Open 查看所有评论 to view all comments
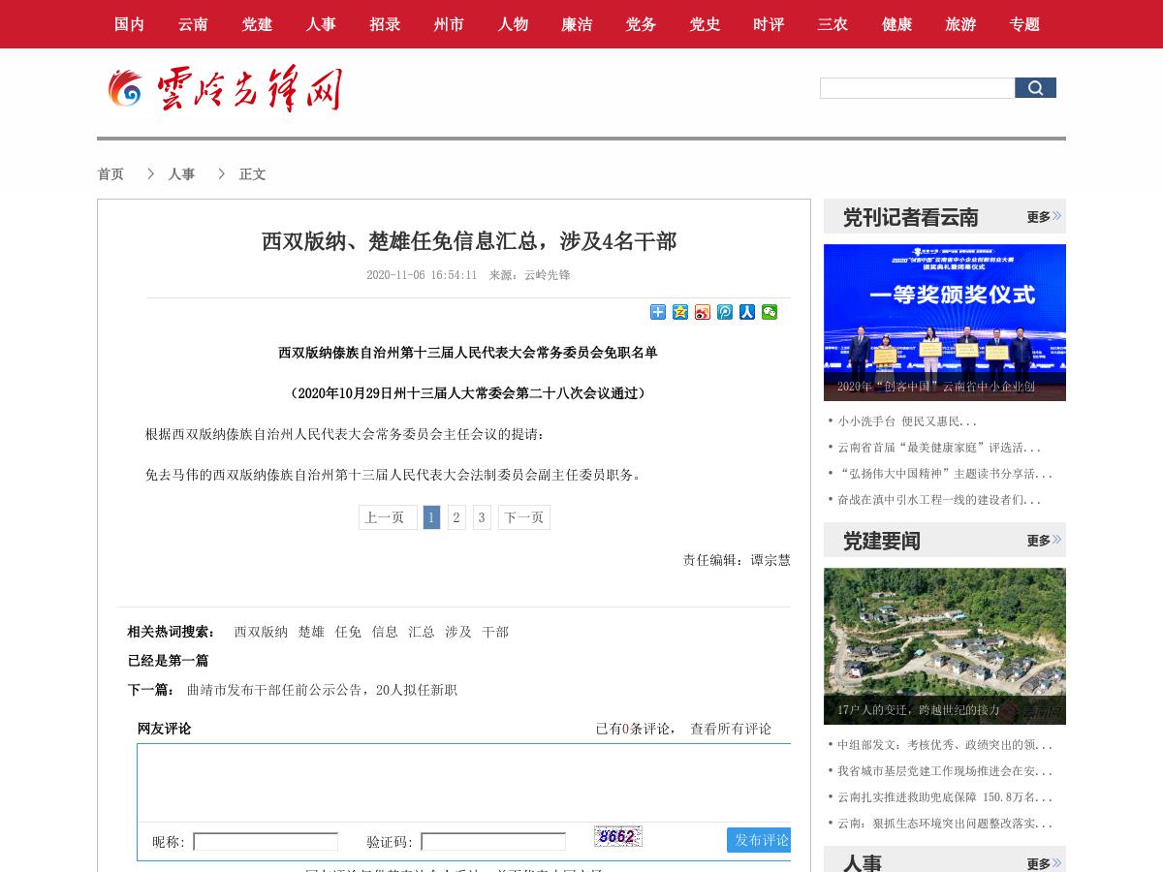The image size is (1163, 872). [x=730, y=729]
